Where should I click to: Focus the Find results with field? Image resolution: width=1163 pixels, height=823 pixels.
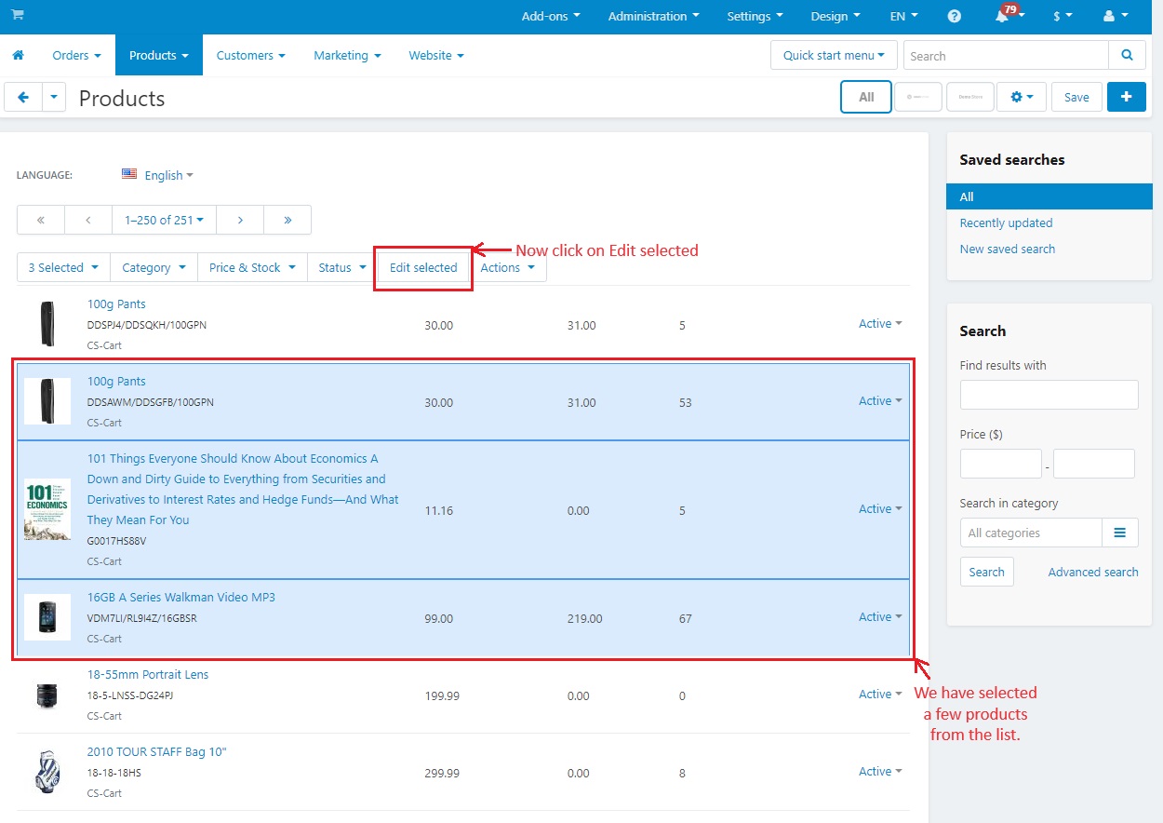1049,395
